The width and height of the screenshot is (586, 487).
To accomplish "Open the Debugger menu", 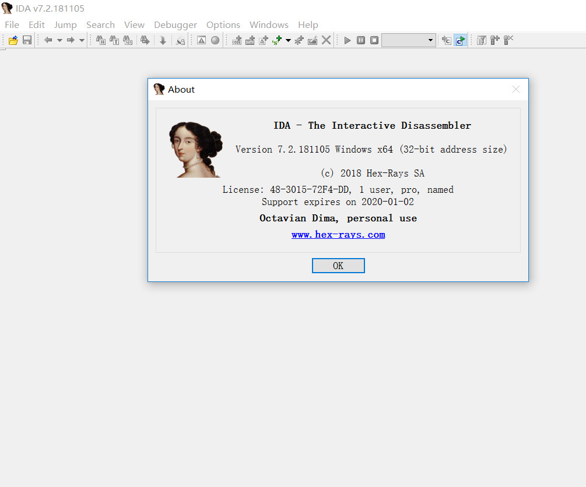I will [176, 24].
